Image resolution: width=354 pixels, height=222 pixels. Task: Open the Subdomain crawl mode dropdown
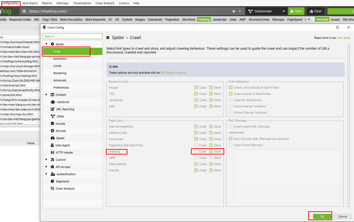[266, 11]
